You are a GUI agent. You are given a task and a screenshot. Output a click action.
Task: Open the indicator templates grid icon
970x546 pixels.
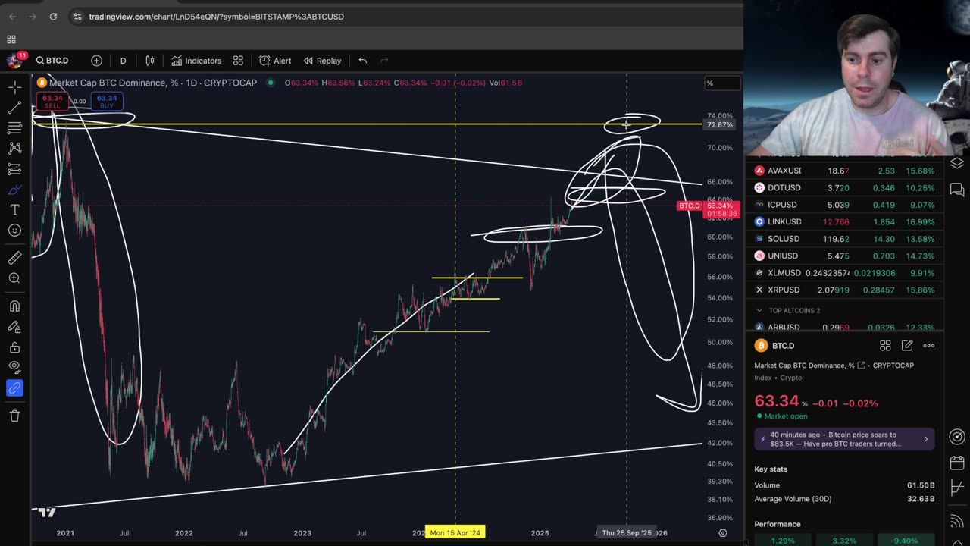point(238,61)
